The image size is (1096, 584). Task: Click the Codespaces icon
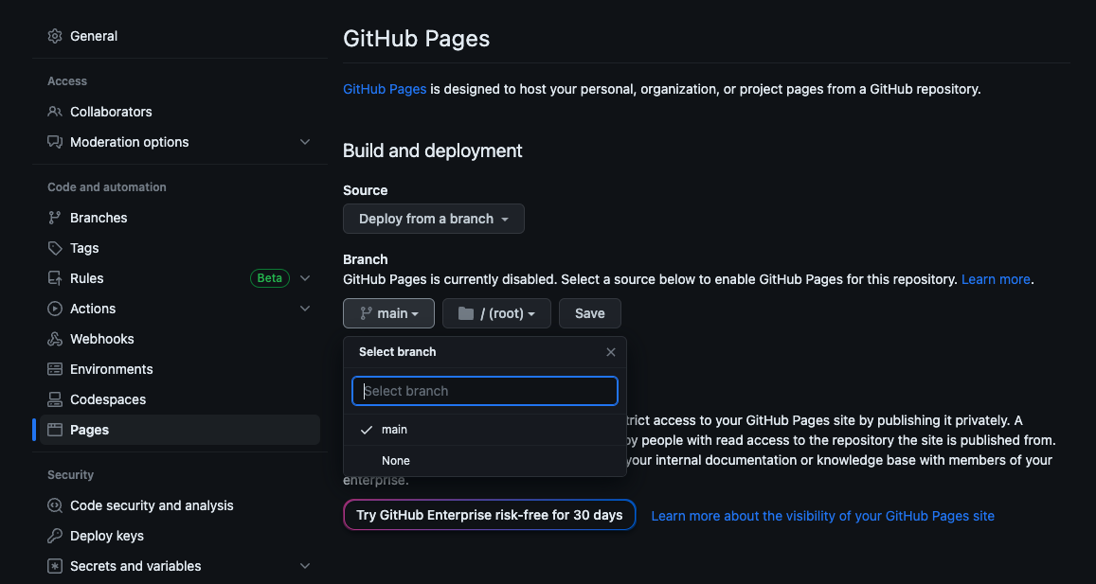pos(55,399)
